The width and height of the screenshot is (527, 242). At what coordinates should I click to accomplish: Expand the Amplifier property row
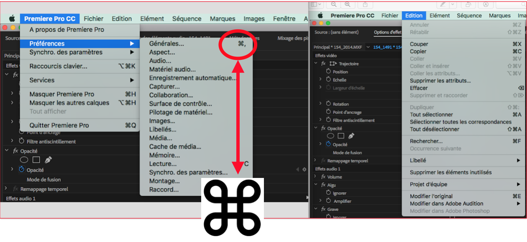pos(321,201)
